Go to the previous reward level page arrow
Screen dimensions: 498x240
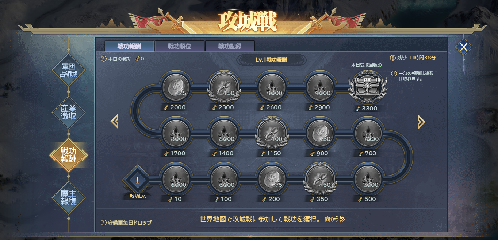(x=114, y=121)
